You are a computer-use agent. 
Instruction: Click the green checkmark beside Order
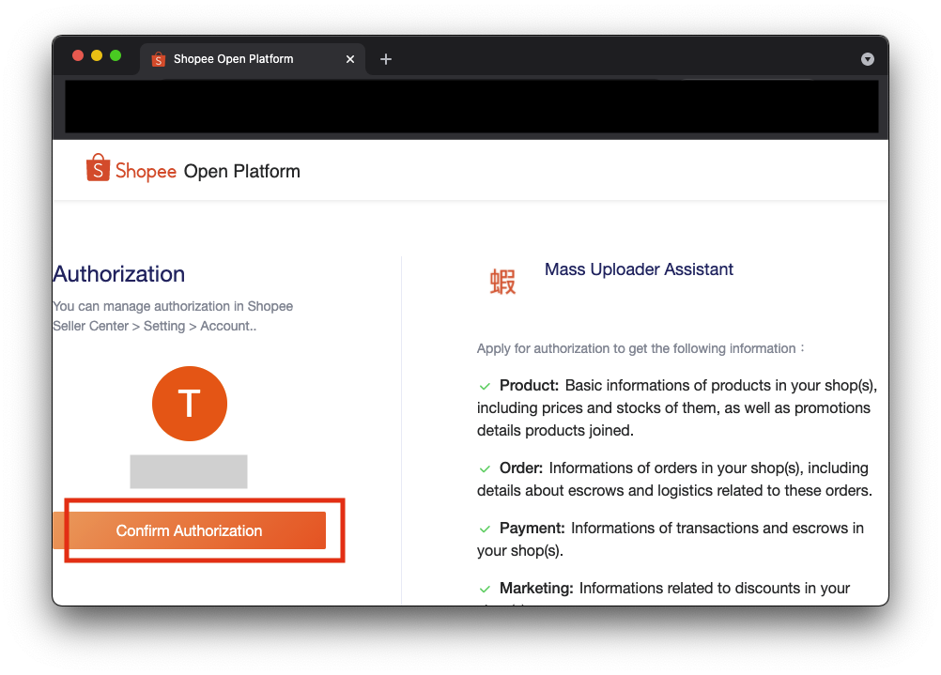point(485,468)
